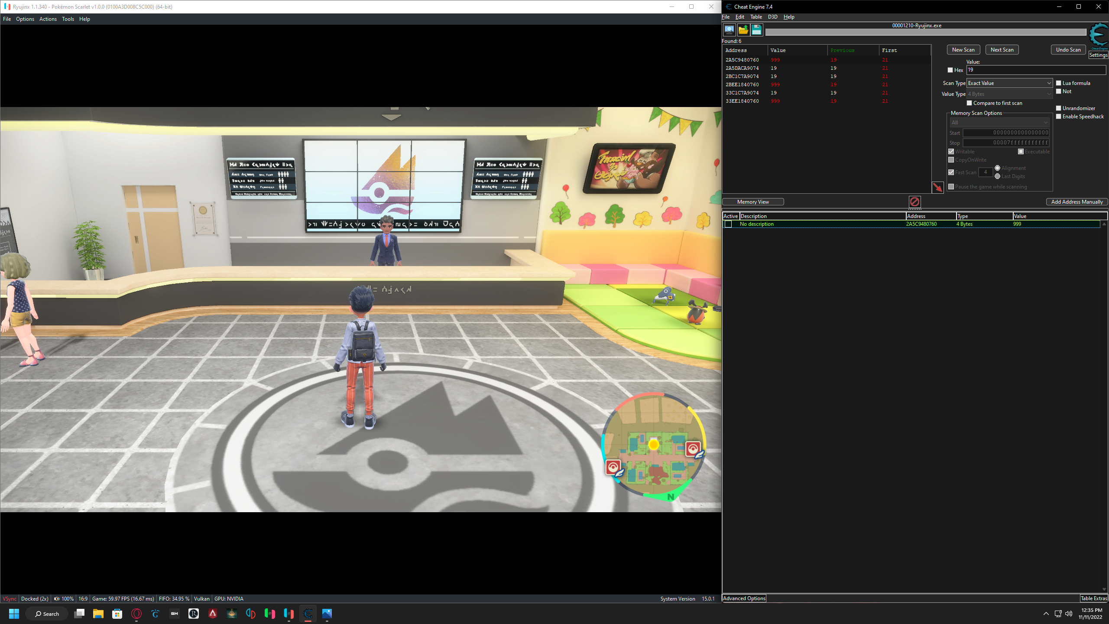This screenshot has width=1109, height=624.
Task: Show hidden system tray icons
Action: 1046,614
